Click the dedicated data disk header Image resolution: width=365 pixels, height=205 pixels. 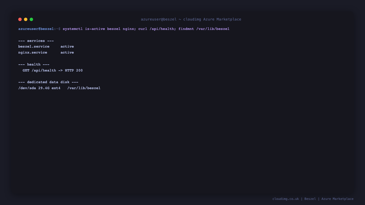[x=48, y=82]
